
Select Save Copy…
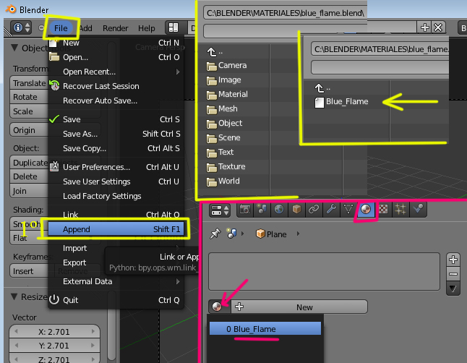(116, 148)
